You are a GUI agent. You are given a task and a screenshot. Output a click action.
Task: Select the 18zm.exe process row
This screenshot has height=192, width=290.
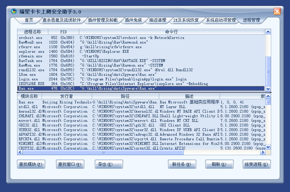click(x=141, y=74)
